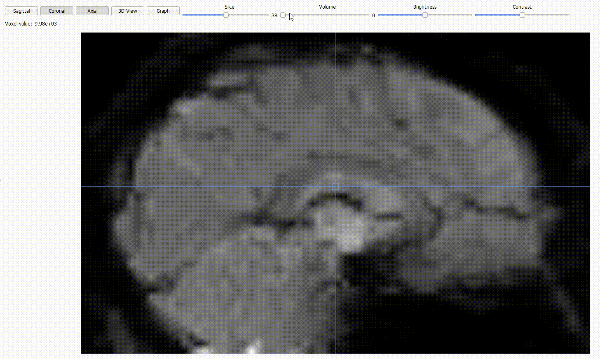Click the Contrast slider handle
This screenshot has width=600, height=359.
pos(522,15)
